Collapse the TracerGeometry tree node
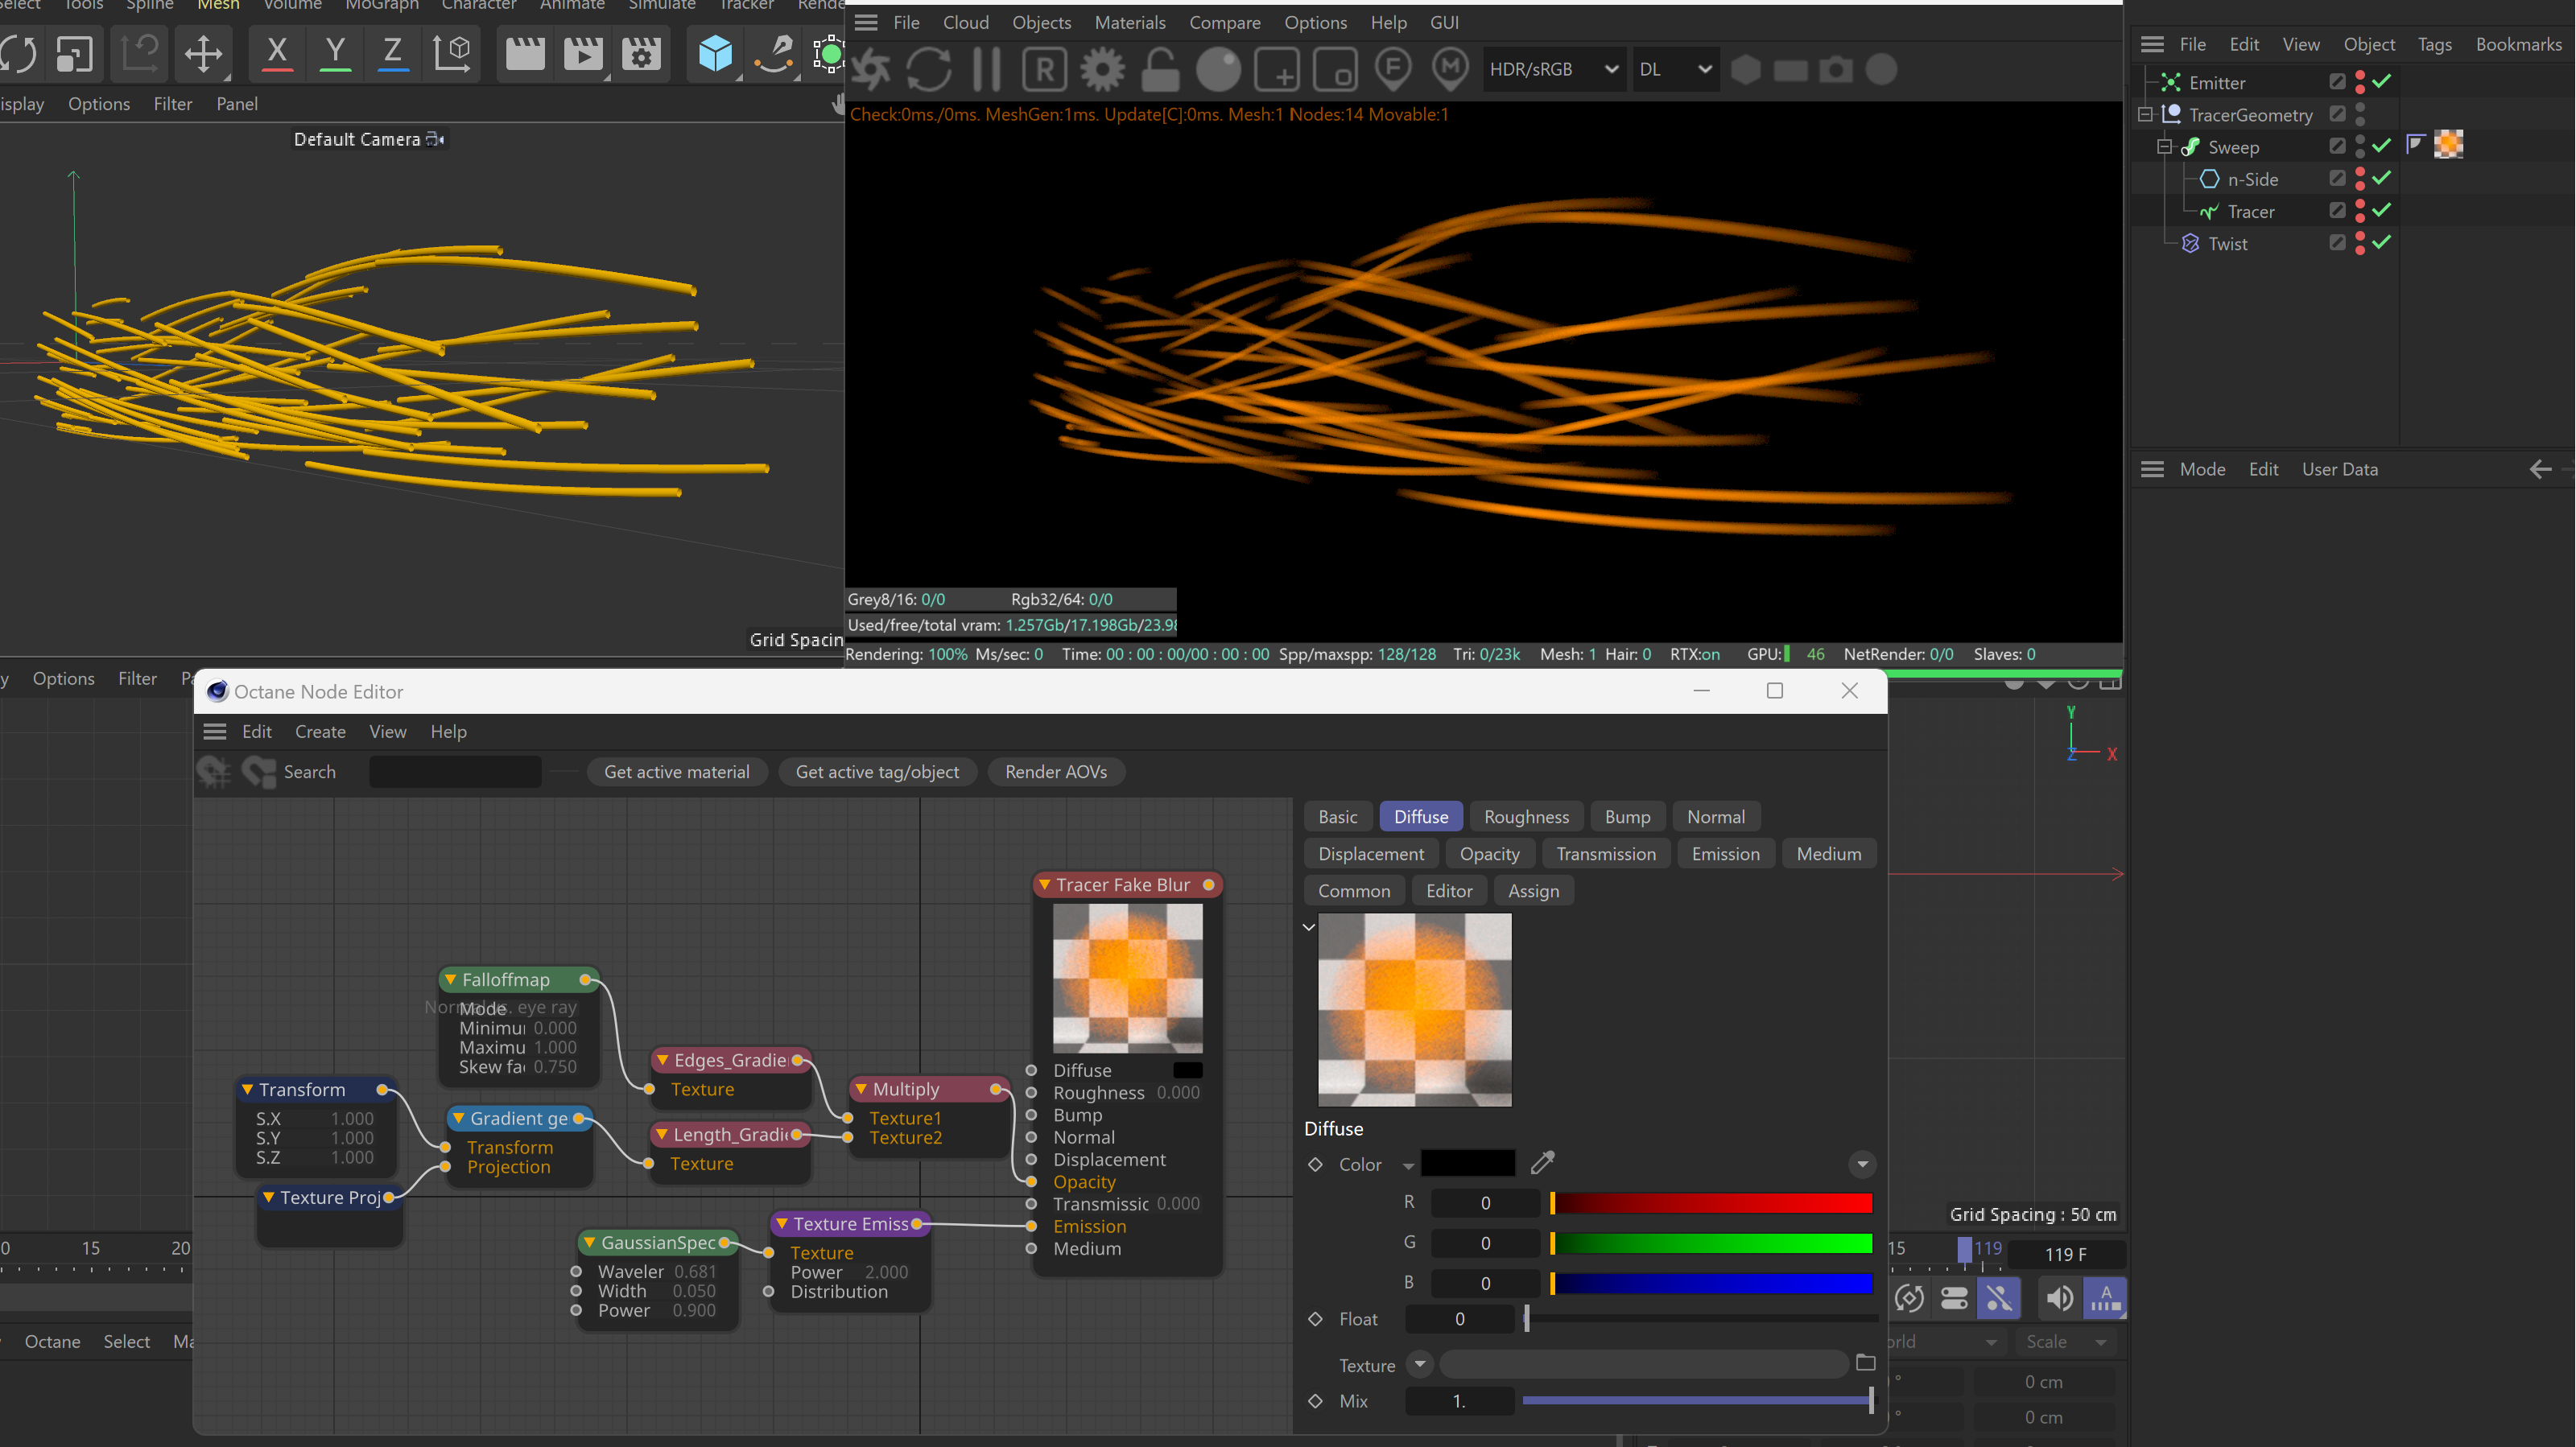 [2145, 115]
